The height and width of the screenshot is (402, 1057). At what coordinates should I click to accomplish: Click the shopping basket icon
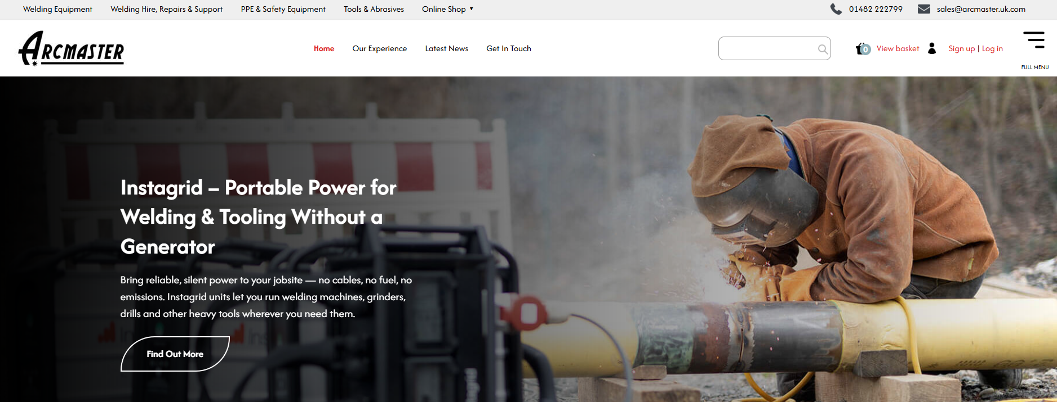tap(862, 49)
